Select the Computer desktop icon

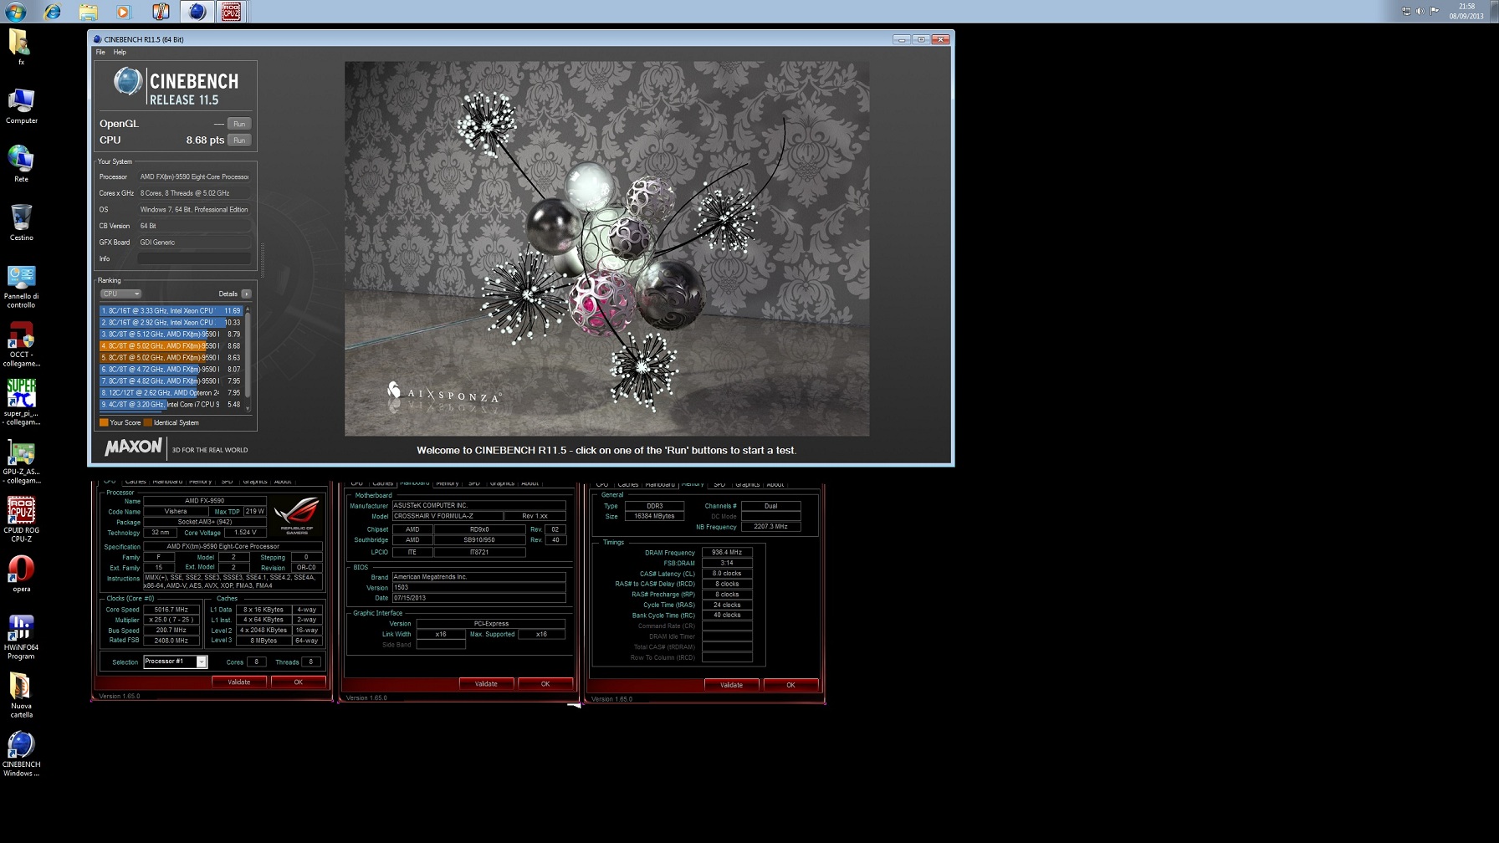(x=21, y=106)
